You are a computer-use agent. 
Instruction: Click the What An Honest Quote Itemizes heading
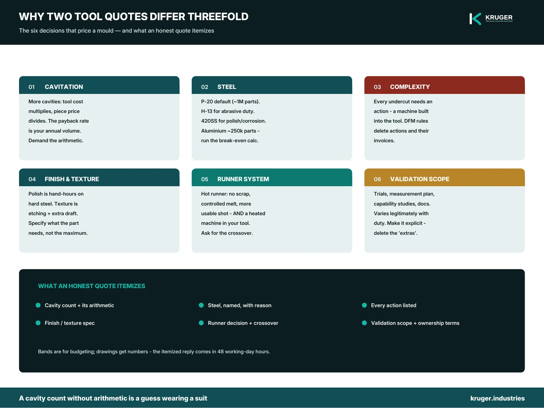(92, 286)
